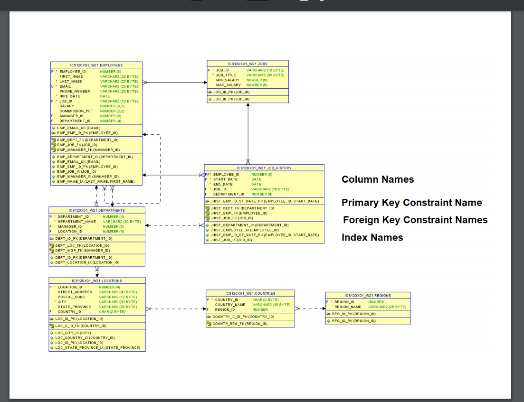
Task: Select the ICS120X01_W21.COUNTRIES table title
Action: (x=250, y=293)
